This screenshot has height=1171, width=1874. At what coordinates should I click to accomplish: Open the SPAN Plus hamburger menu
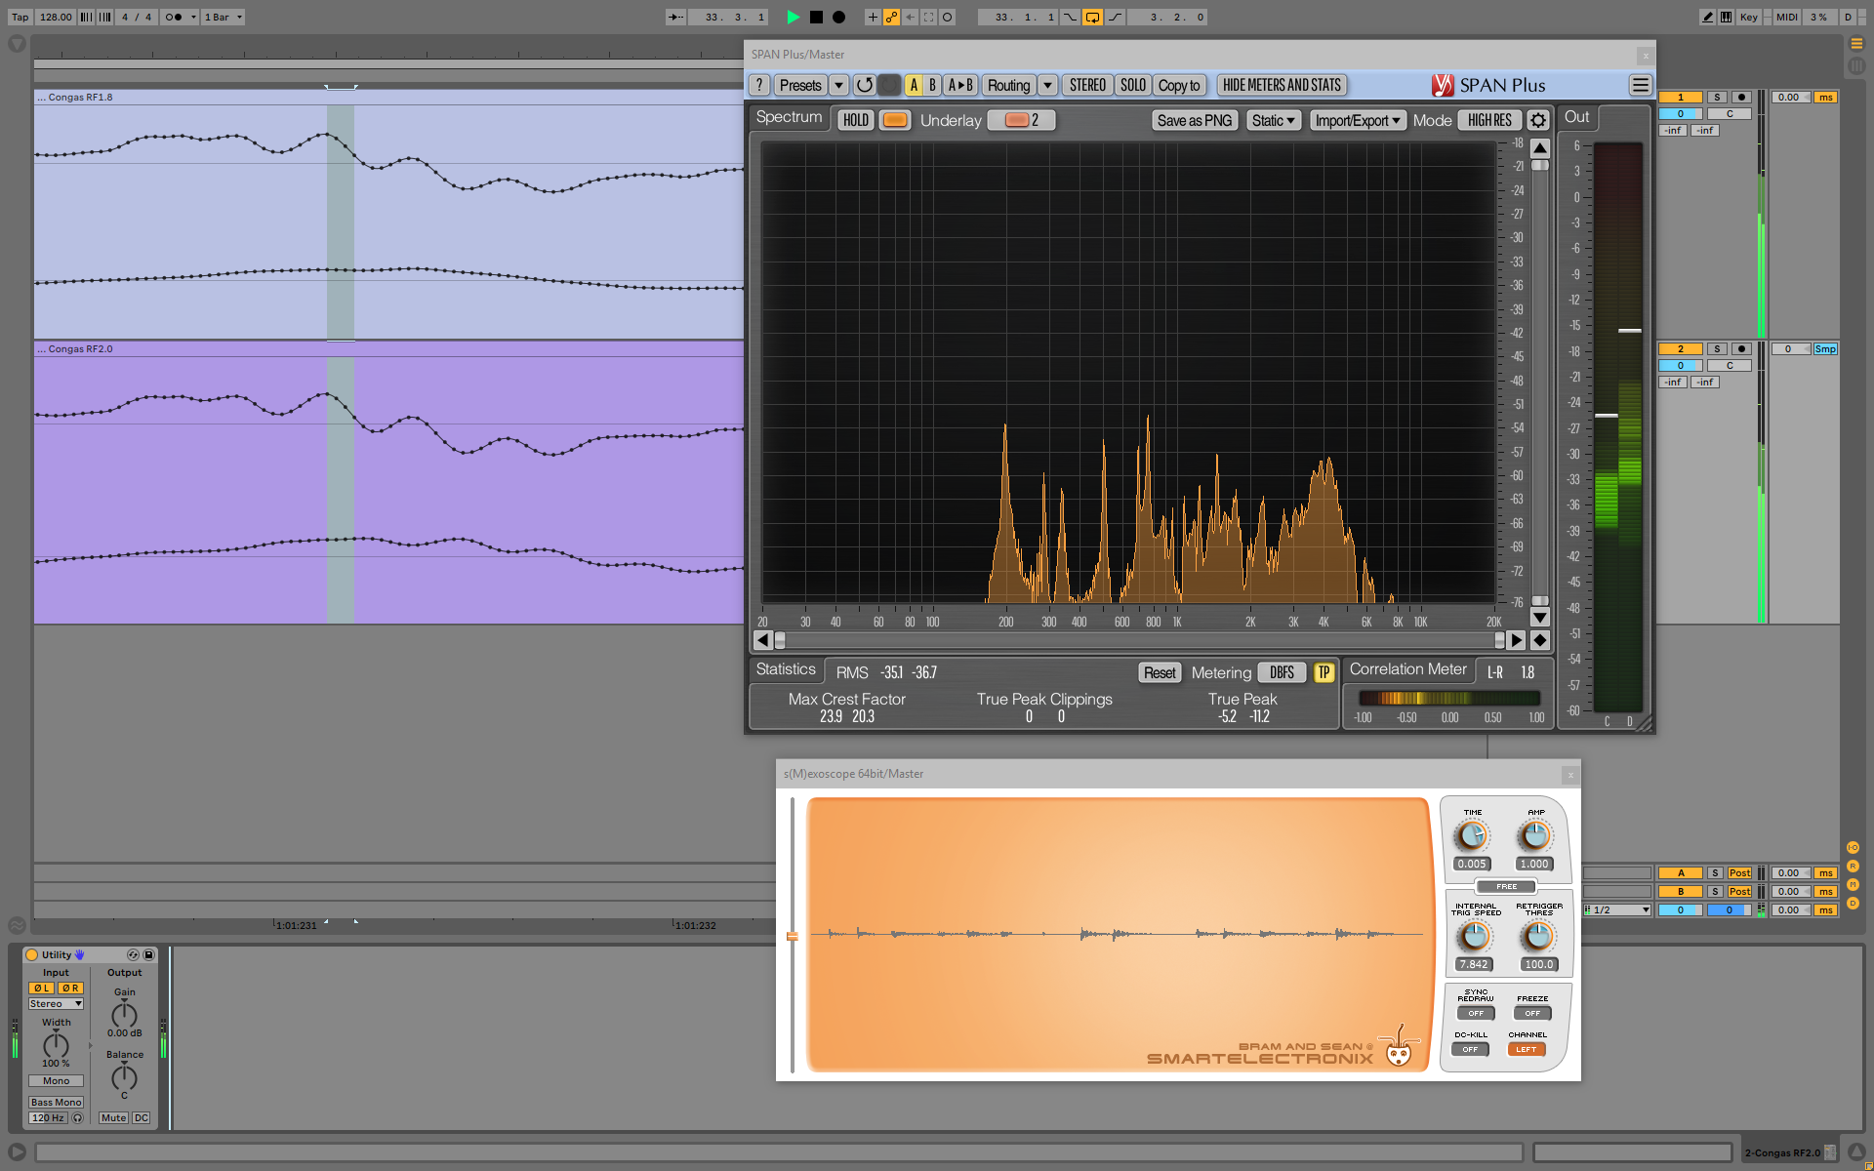tap(1640, 86)
